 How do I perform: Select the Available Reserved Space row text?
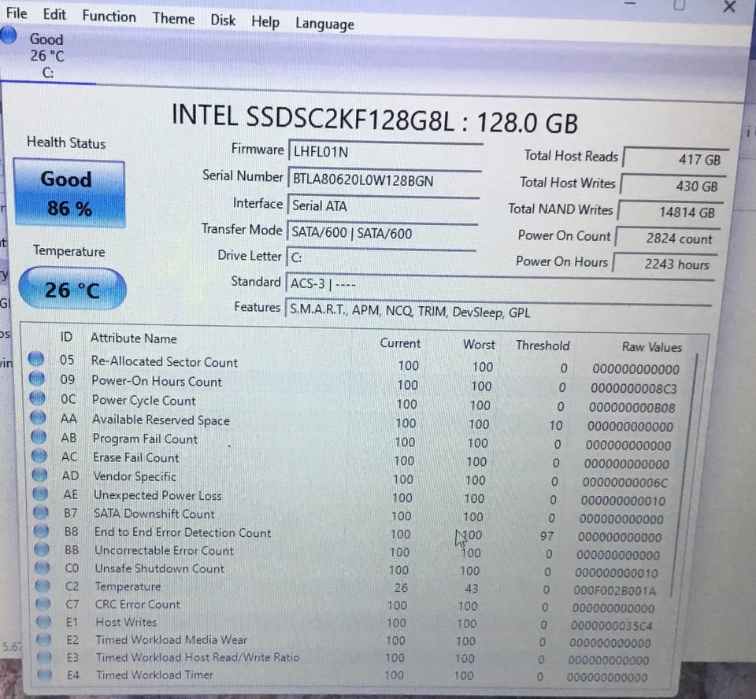(161, 420)
